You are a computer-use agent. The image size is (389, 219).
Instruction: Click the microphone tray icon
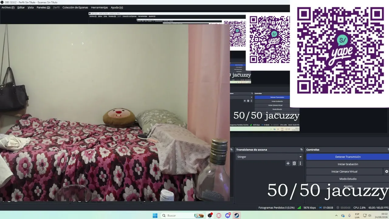pos(349,215)
